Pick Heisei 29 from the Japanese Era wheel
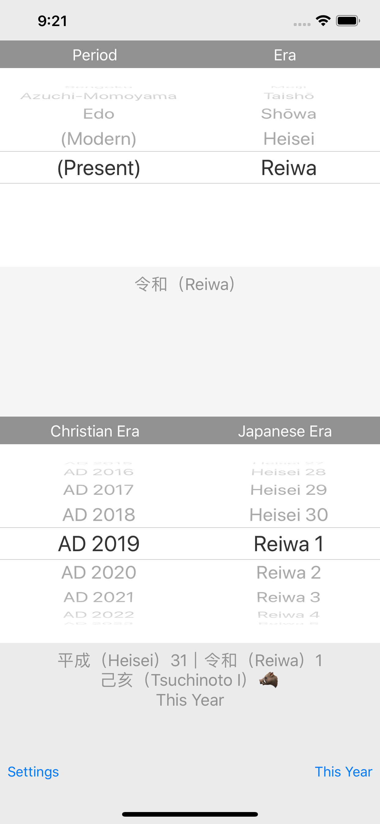The width and height of the screenshot is (380, 824). point(289,490)
